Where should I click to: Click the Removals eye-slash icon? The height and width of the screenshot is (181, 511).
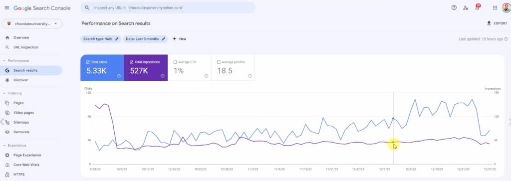pyautogui.click(x=7, y=132)
